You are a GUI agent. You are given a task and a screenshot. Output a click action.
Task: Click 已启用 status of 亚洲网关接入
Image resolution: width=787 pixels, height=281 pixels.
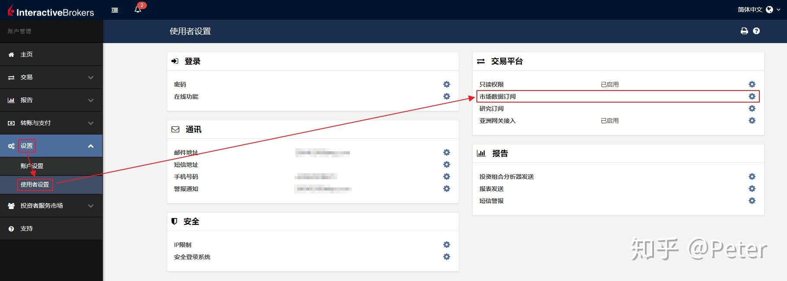(610, 121)
